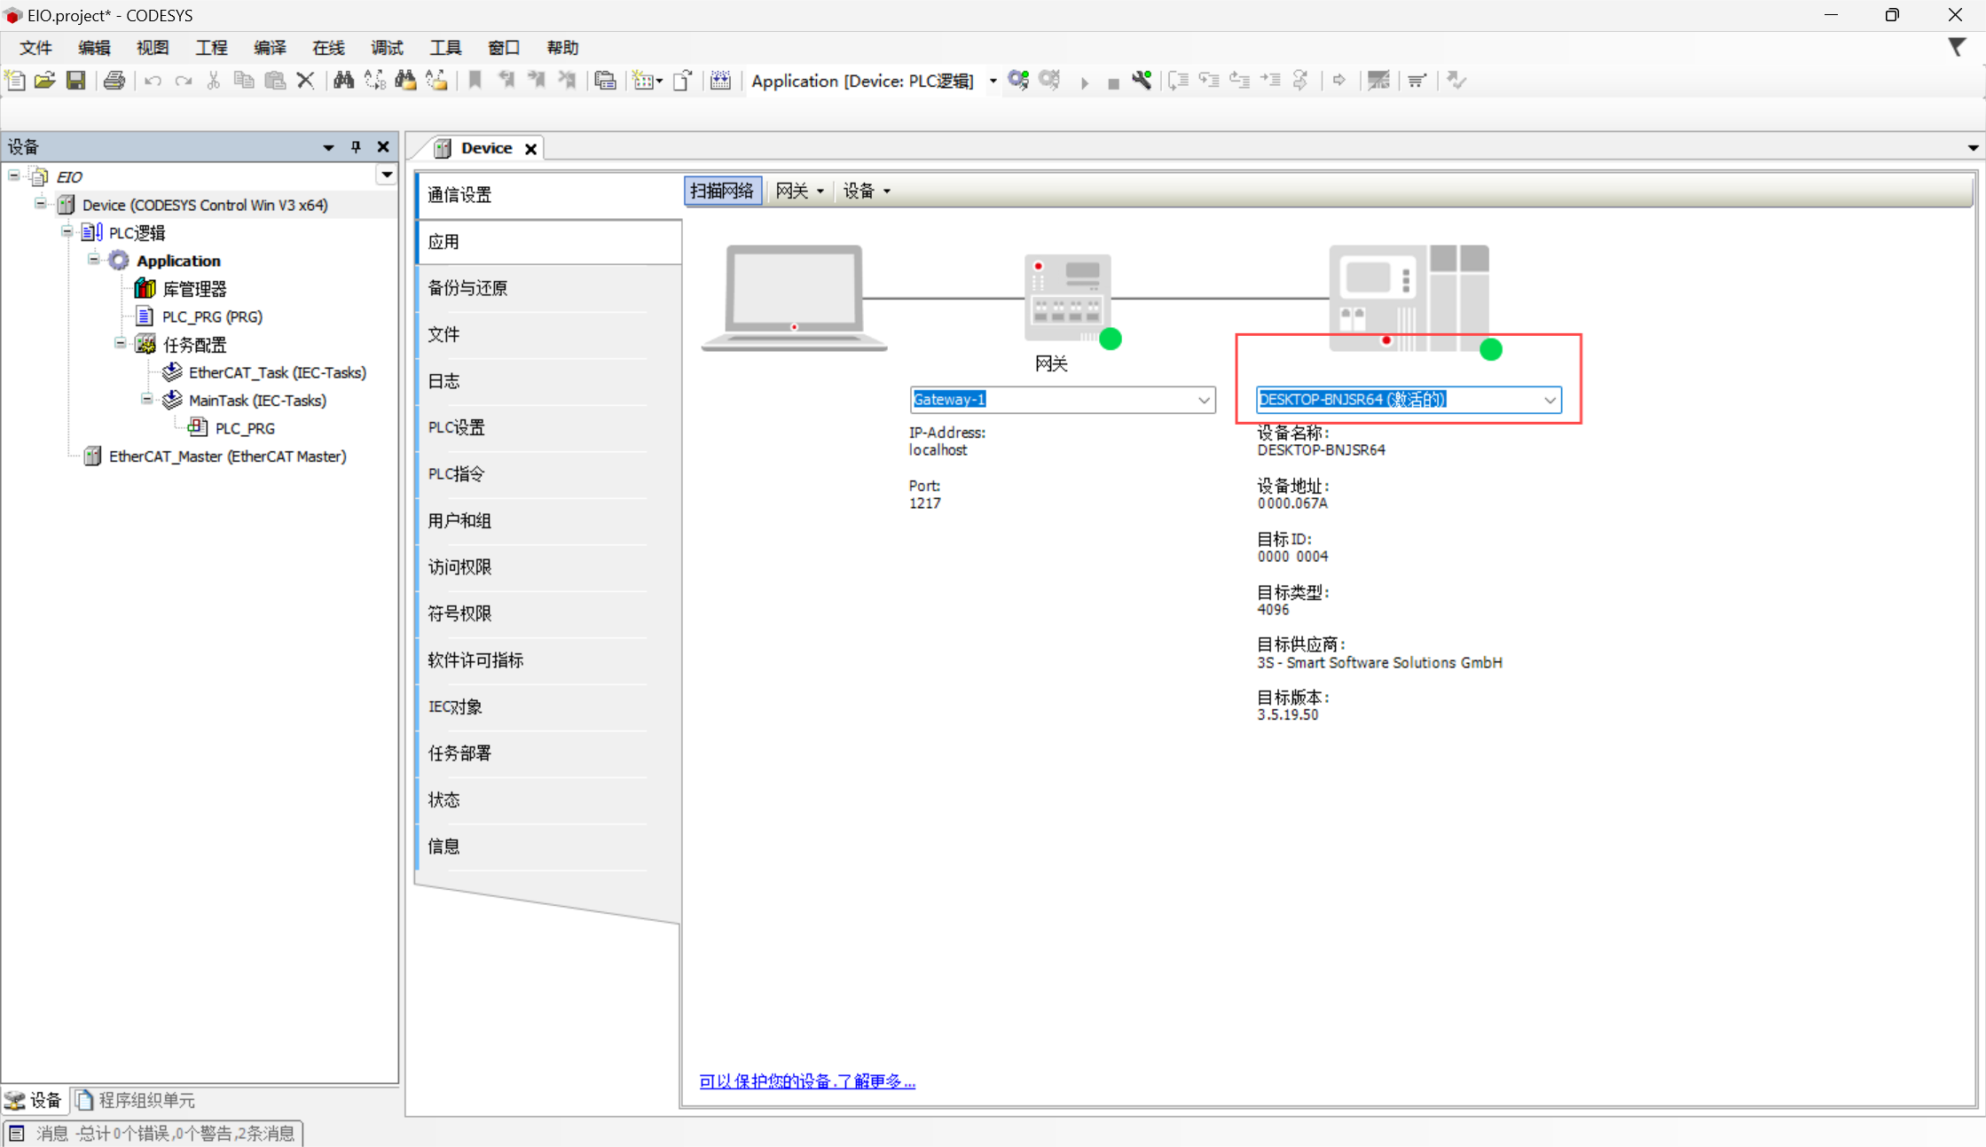The width and height of the screenshot is (1986, 1147).
Task: Click the red Delete X toolbar icon
Action: [x=306, y=81]
